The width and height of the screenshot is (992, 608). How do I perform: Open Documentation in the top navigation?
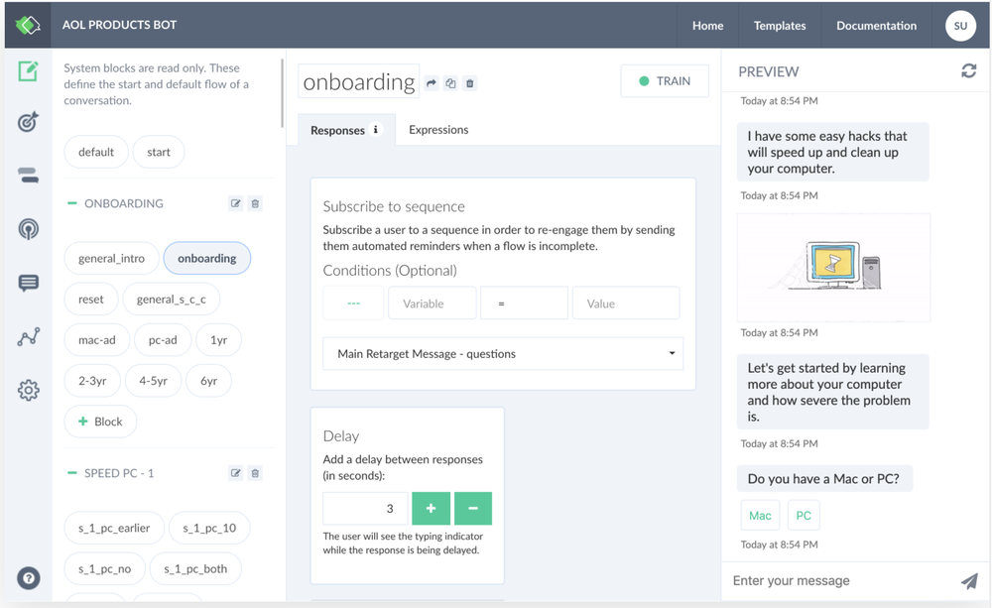[x=876, y=26]
